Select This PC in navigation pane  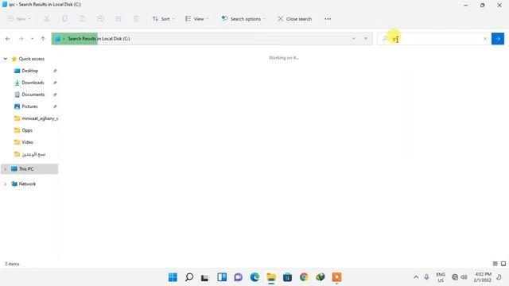[x=26, y=168]
